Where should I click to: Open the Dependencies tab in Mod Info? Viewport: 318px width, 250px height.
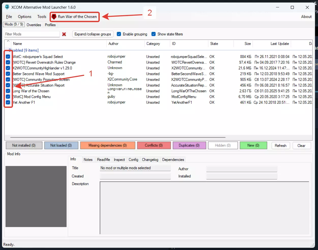point(173,160)
